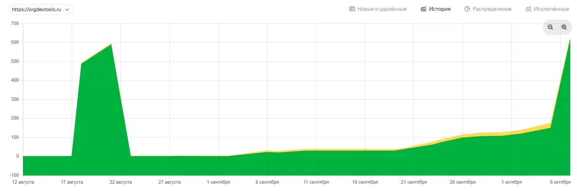Click the 700 value on Y axis

(x=15, y=23)
